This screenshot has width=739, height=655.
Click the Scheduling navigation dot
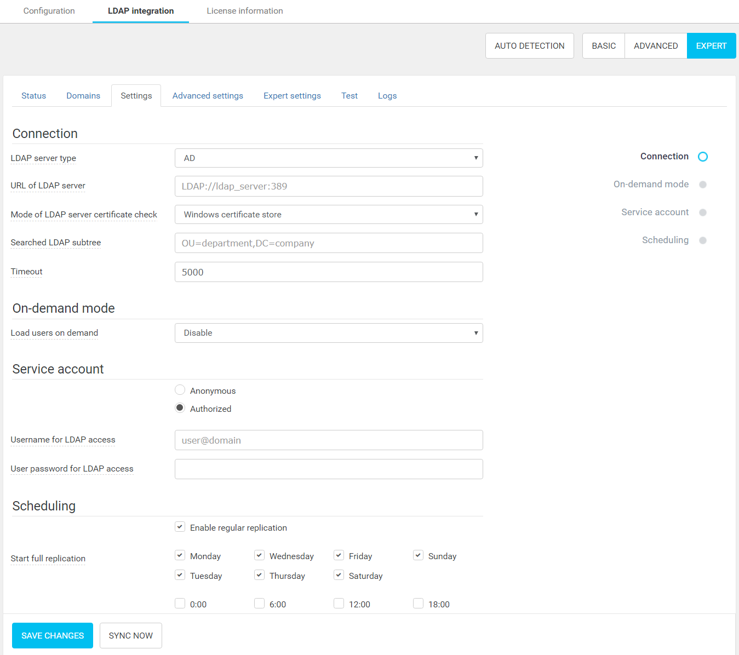coord(702,240)
